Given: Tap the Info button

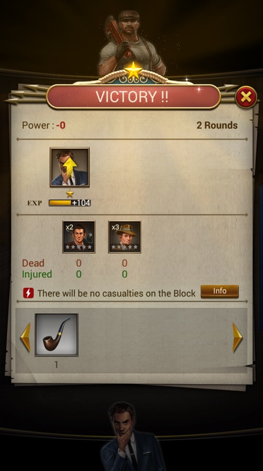Looking at the screenshot, I should pyautogui.click(x=220, y=291).
